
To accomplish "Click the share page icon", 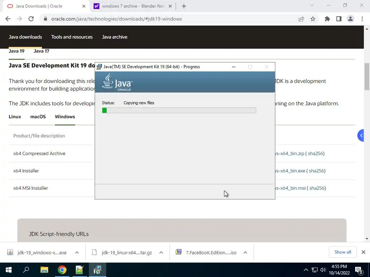I will [x=301, y=19].
